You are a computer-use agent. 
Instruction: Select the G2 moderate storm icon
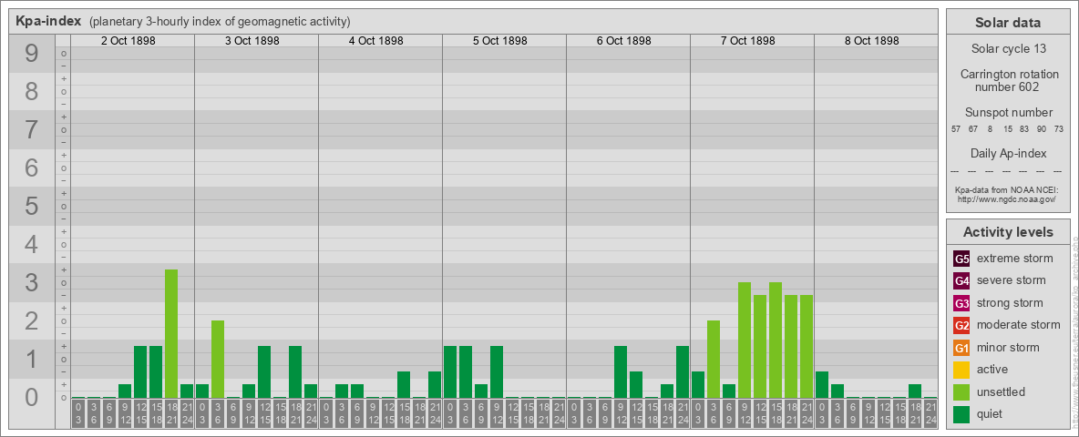point(961,325)
